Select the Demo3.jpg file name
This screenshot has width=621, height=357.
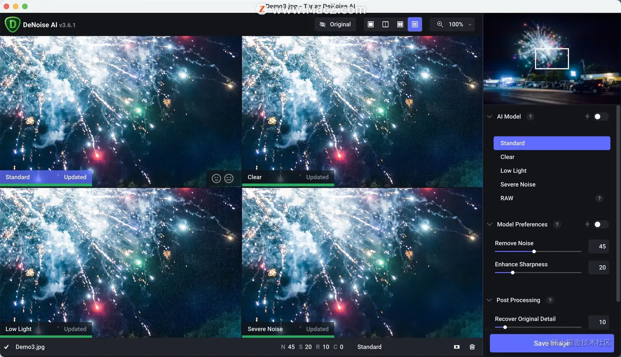30,347
